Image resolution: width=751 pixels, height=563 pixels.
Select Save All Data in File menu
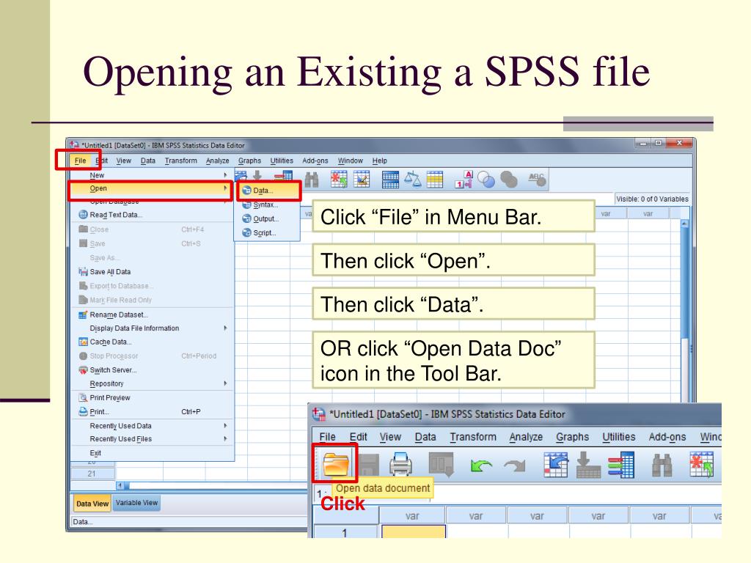153,272
